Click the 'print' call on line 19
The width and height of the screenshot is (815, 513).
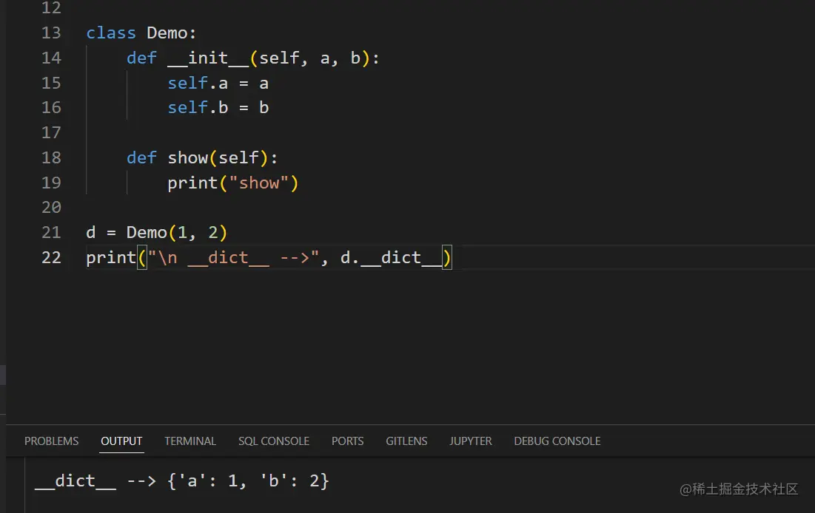[192, 183]
